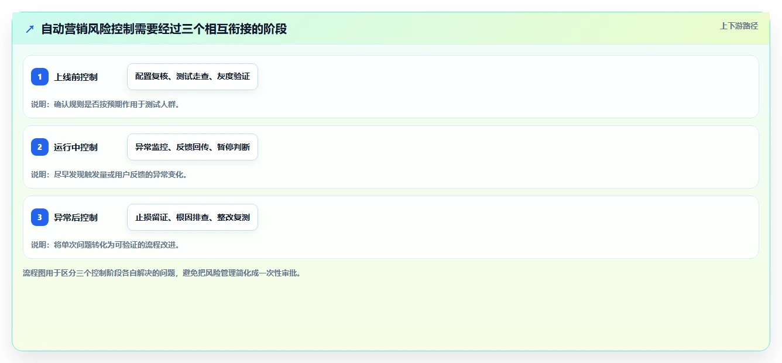The width and height of the screenshot is (782, 363).
Task: Click the title 自动营销风险控制需要经过三个相互衔接的阶段
Action: coord(164,29)
